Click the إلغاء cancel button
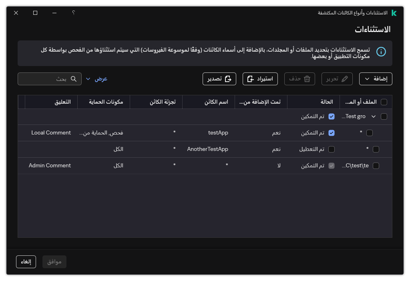 [x=26, y=262]
